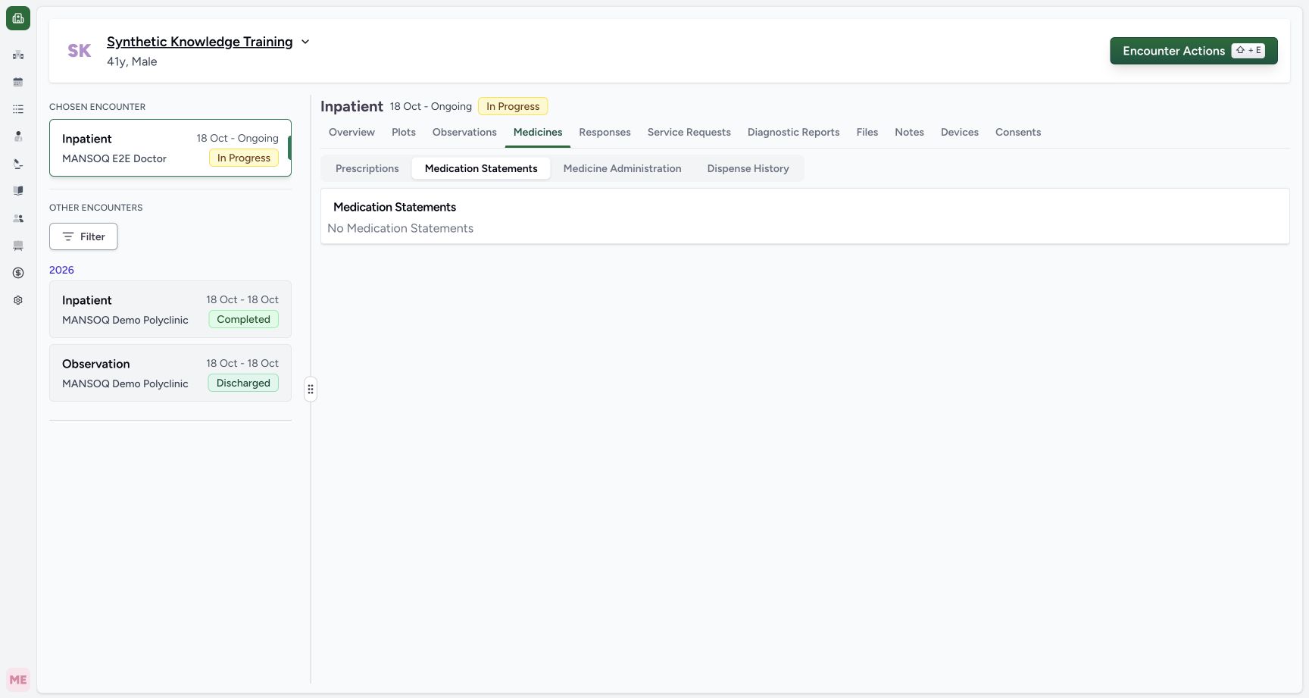
Task: Open the Completed Inpatient encounter card
Action: pos(170,309)
